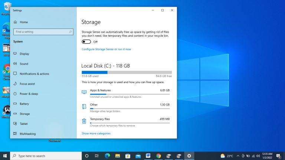This screenshot has width=285, height=160.
Task: Click the magnifier icon in Find a setting
Action: pyautogui.click(x=71, y=32)
